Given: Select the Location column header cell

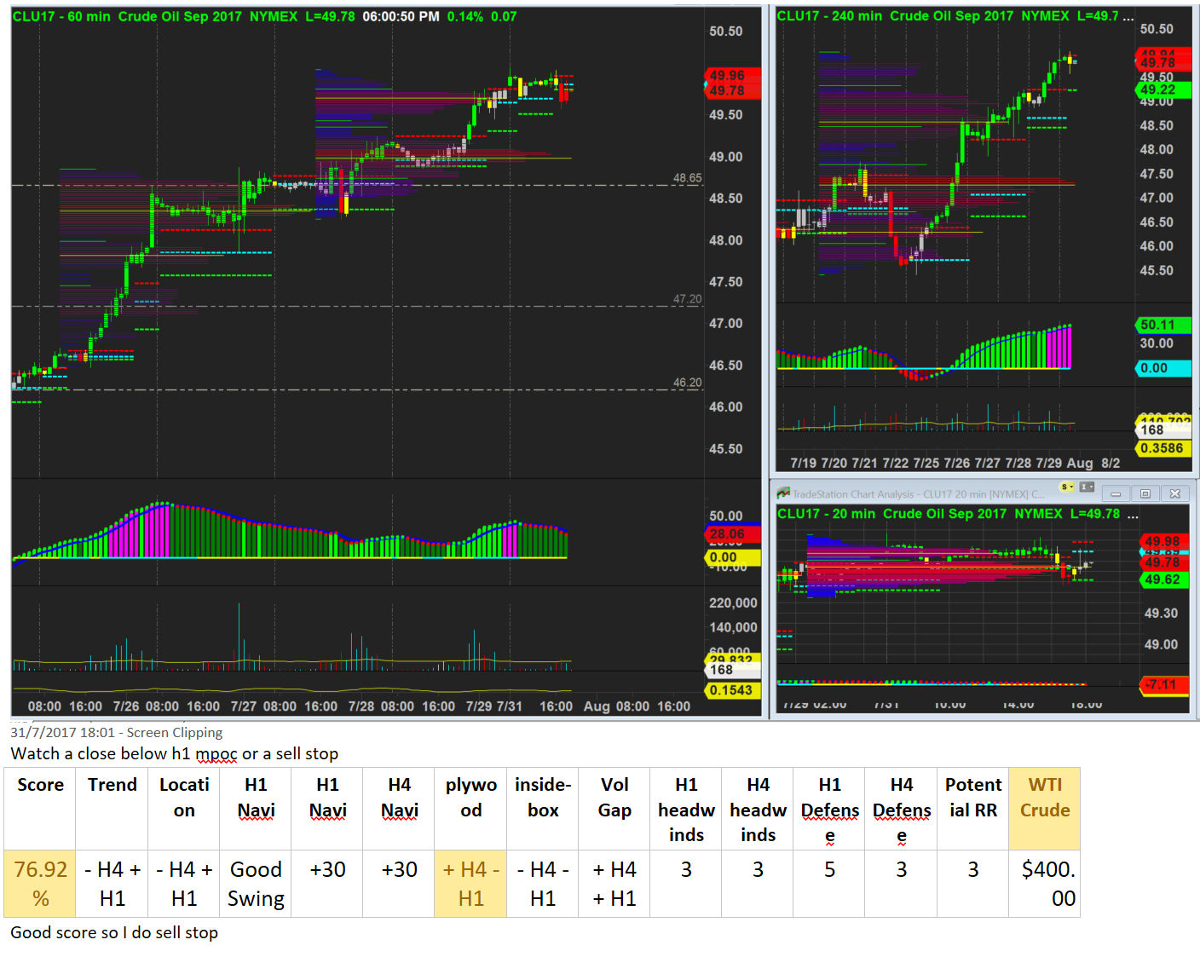Looking at the screenshot, I should coord(183,809).
